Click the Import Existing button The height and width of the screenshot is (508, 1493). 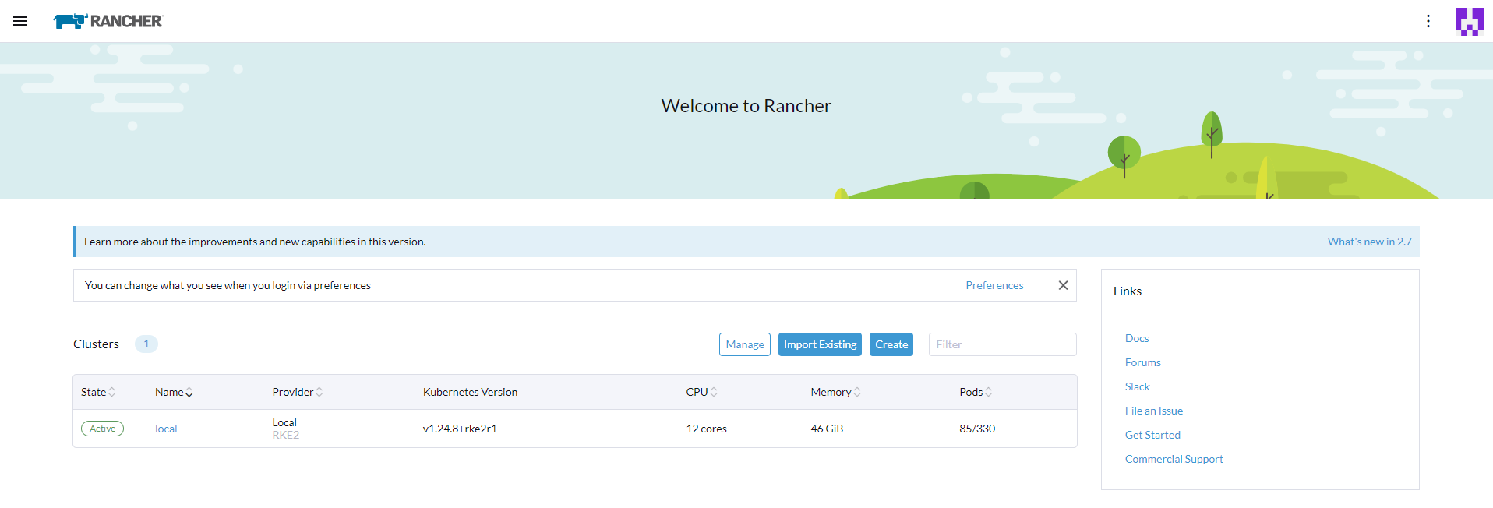point(820,344)
